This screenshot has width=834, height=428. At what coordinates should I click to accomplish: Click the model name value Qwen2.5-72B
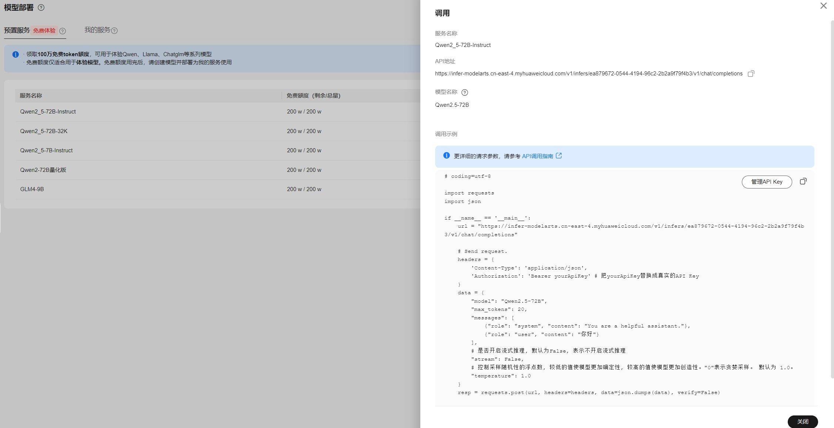[452, 105]
